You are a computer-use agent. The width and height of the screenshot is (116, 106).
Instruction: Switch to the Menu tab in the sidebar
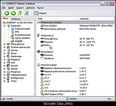click(5, 18)
